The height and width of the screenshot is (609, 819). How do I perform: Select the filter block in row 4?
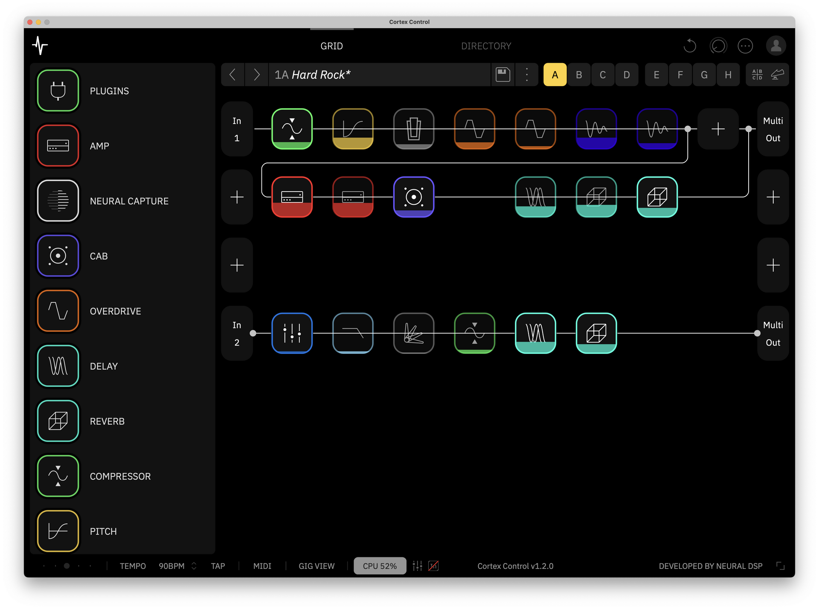pyautogui.click(x=353, y=333)
